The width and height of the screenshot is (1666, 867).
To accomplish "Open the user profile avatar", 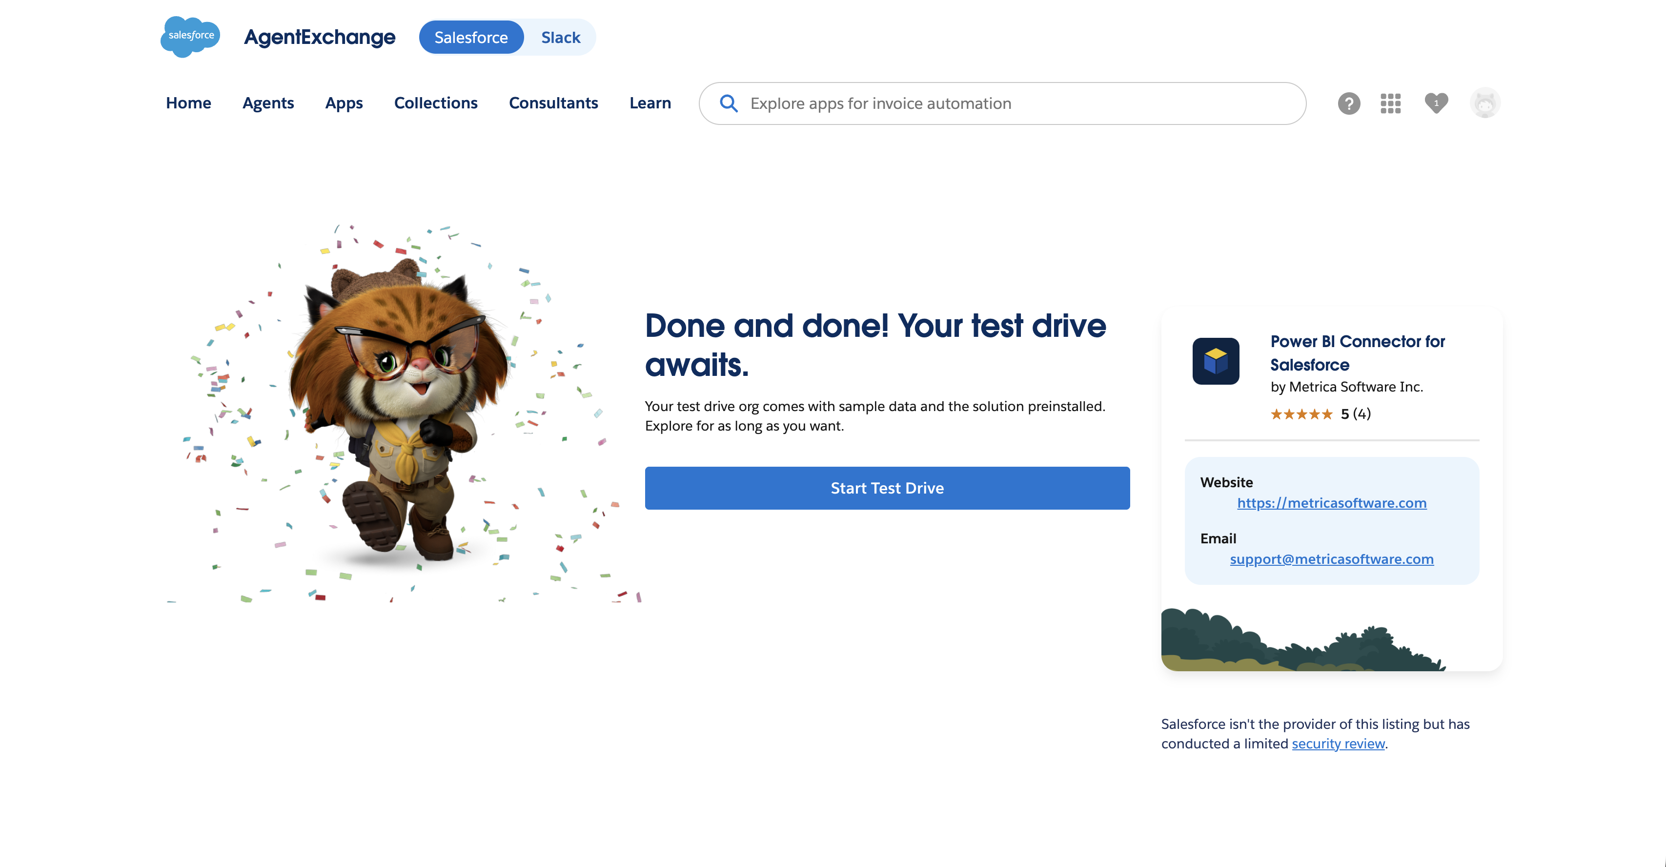I will [1485, 103].
